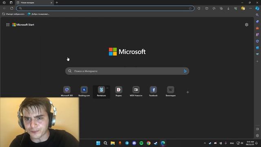The image size is (261, 147).
Task: Click the Microsoft Start logo
Action: click(x=23, y=24)
